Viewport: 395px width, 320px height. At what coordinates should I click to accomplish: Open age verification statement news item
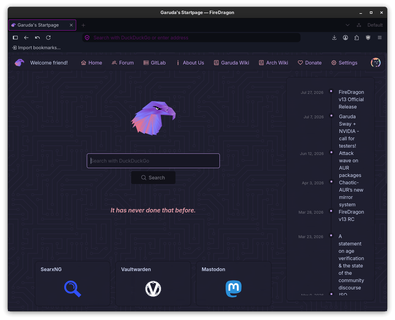[x=351, y=262]
